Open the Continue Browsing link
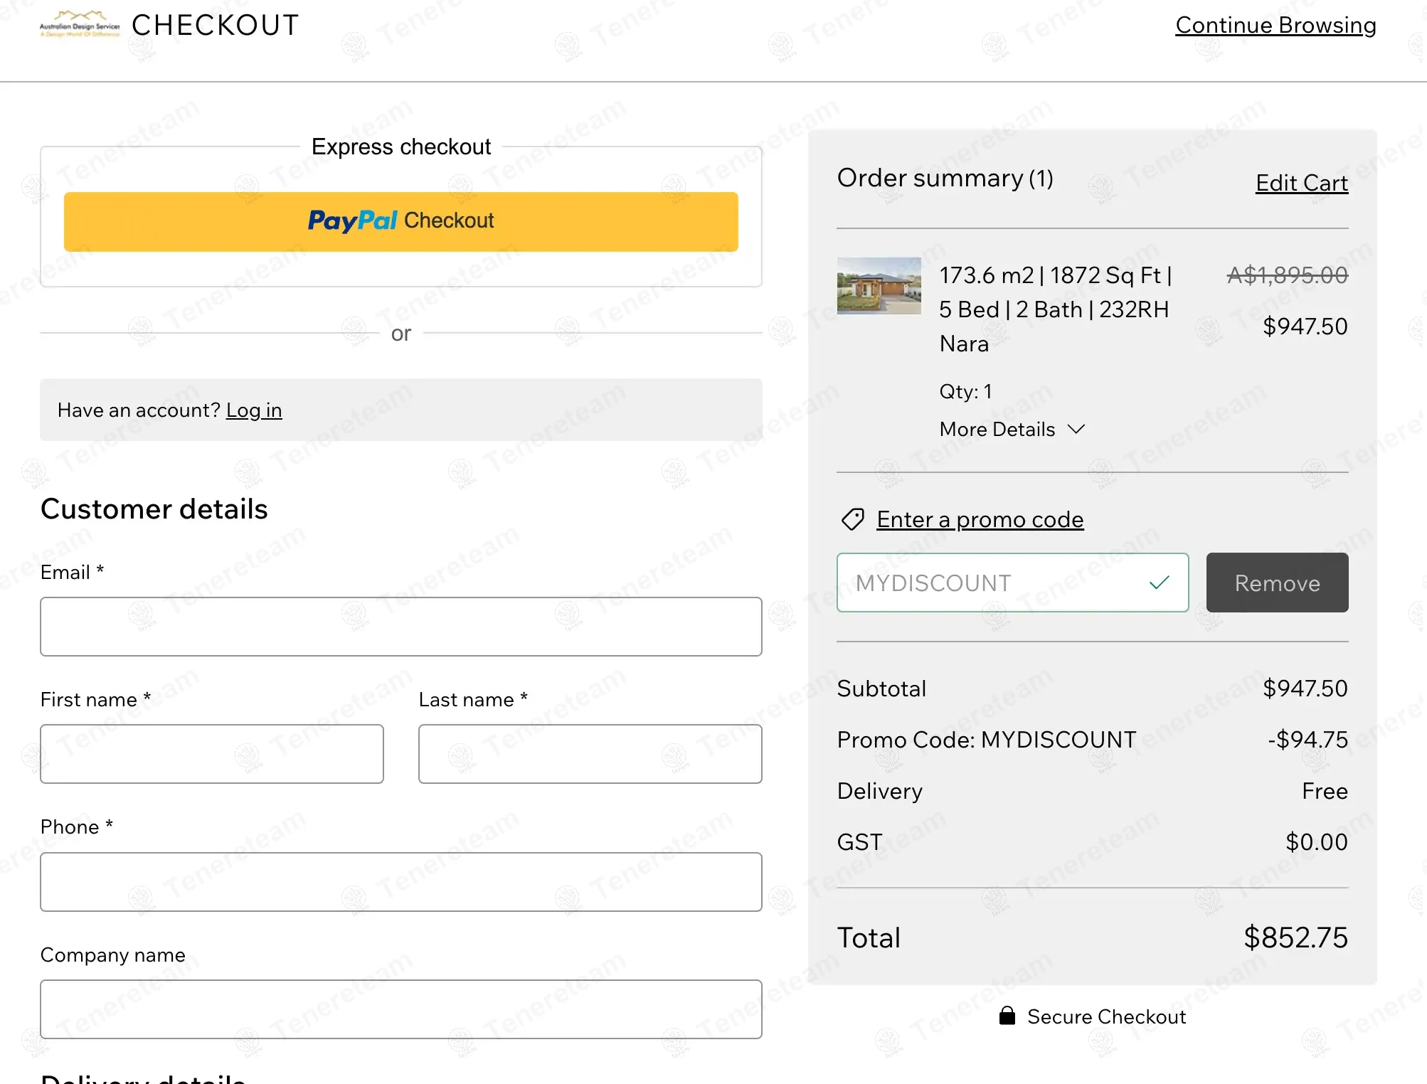Screen dimensions: 1427x1084 coord(1275,25)
